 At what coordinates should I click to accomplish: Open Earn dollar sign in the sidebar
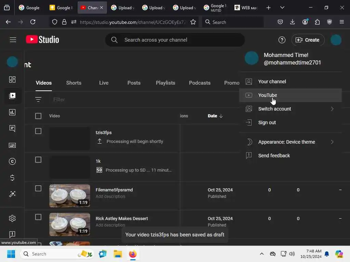[12, 178]
